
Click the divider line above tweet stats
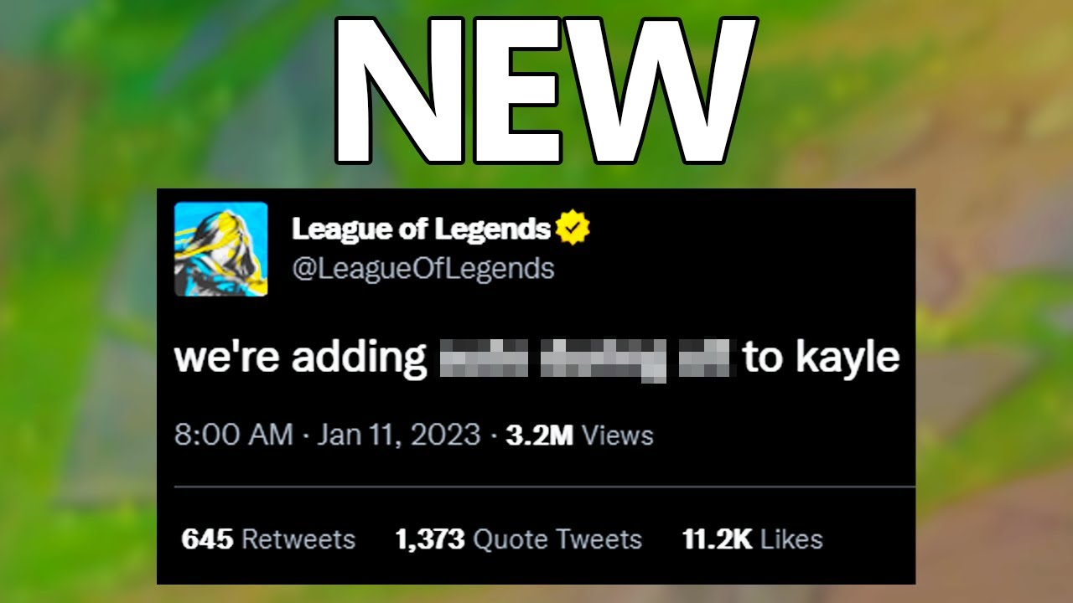pyautogui.click(x=545, y=486)
